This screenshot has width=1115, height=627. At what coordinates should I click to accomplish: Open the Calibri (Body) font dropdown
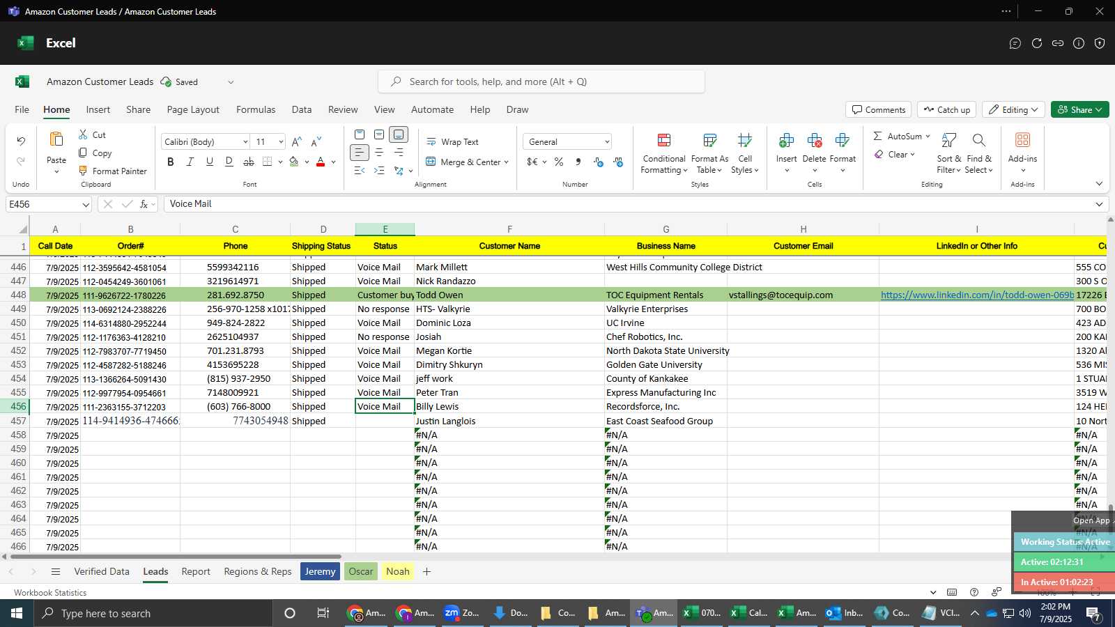tap(245, 141)
